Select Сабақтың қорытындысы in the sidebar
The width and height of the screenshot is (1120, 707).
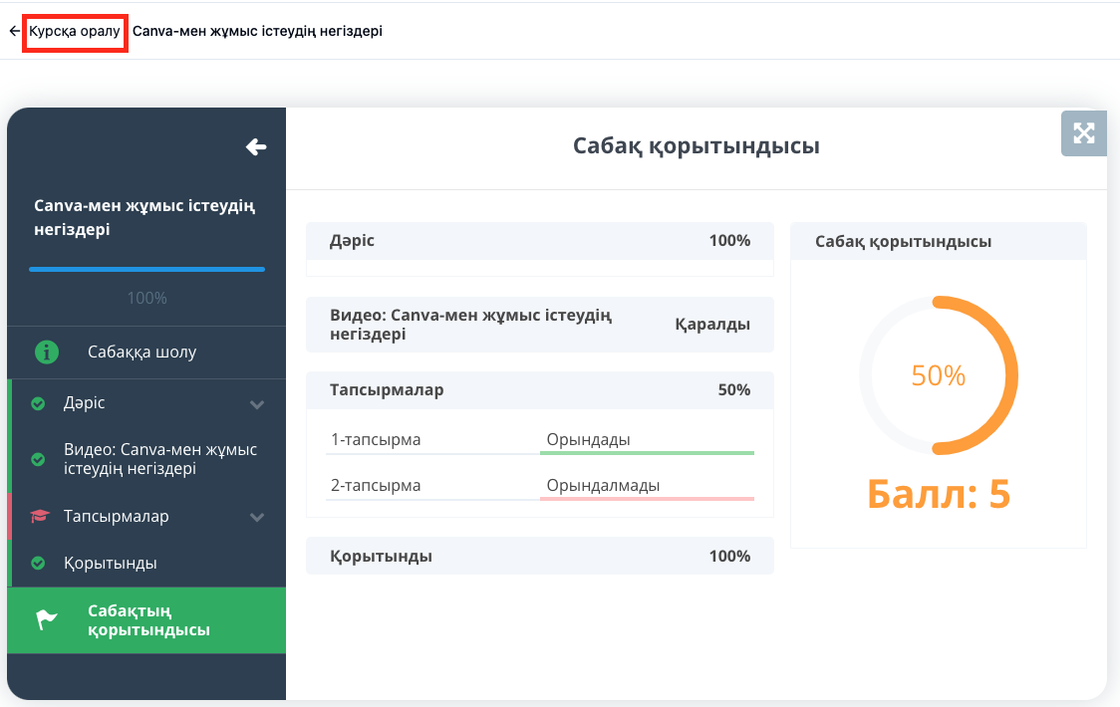146,620
